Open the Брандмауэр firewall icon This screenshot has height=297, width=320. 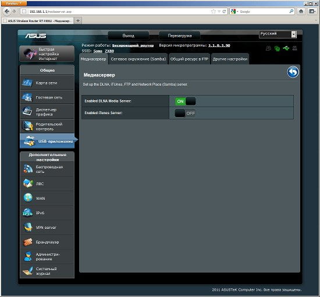coord(27,242)
